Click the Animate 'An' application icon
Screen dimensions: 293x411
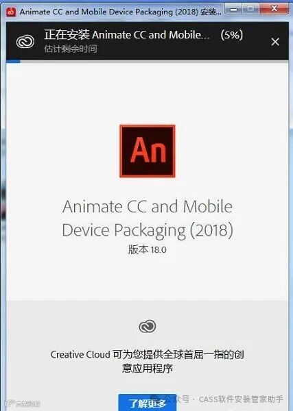[x=148, y=151]
